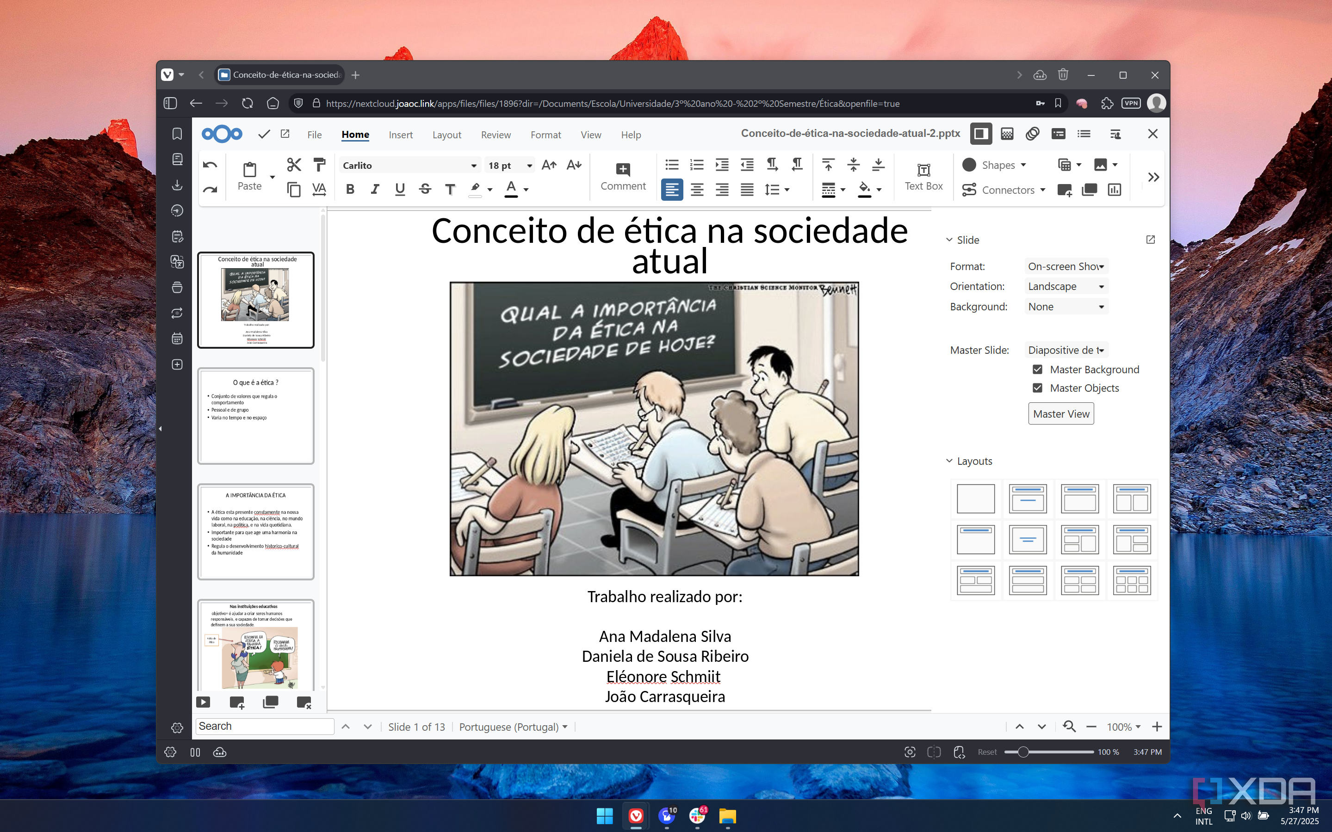This screenshot has height=832, width=1332.
Task: Insert a Comment
Action: 623,177
